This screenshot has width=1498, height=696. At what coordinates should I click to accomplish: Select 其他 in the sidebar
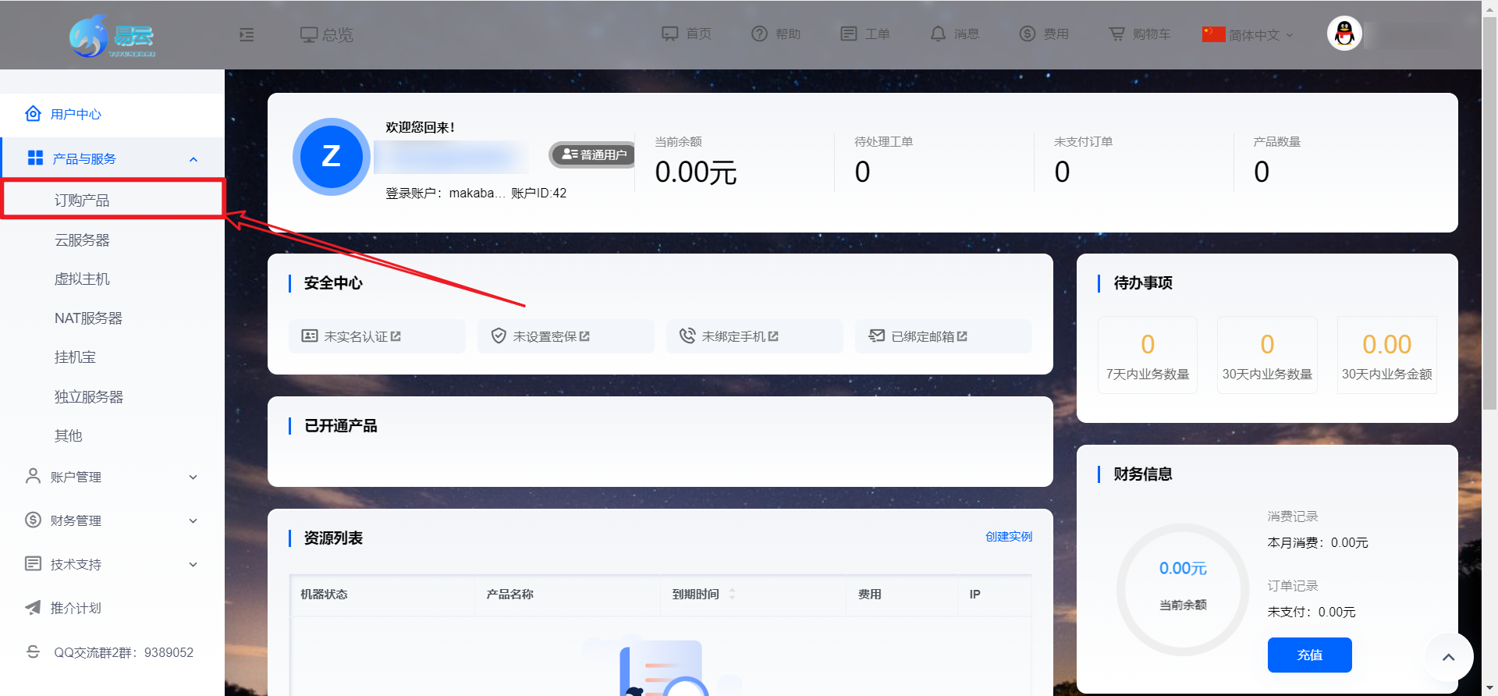pos(69,436)
